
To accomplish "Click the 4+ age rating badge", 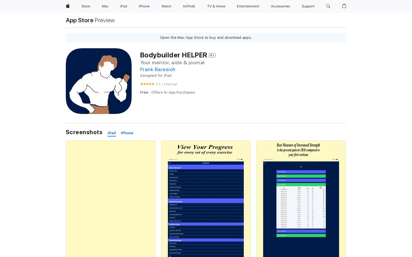I will click(x=212, y=55).
